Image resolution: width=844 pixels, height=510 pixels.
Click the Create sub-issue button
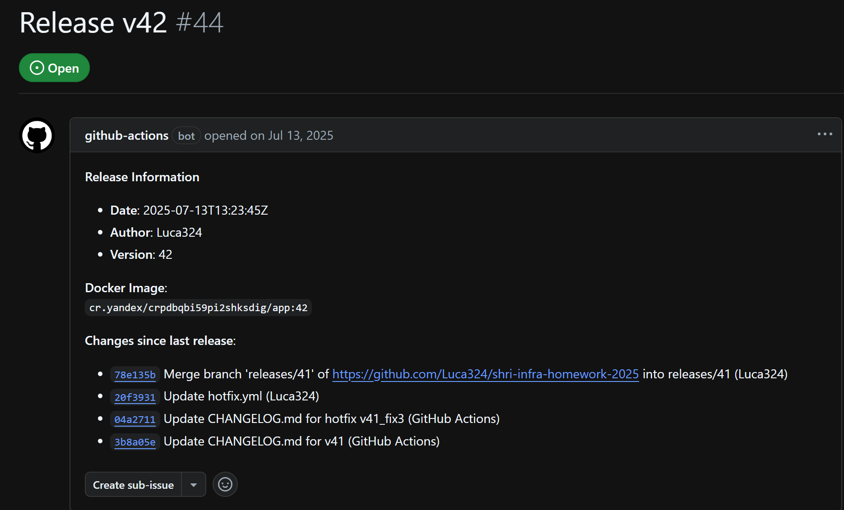point(133,484)
